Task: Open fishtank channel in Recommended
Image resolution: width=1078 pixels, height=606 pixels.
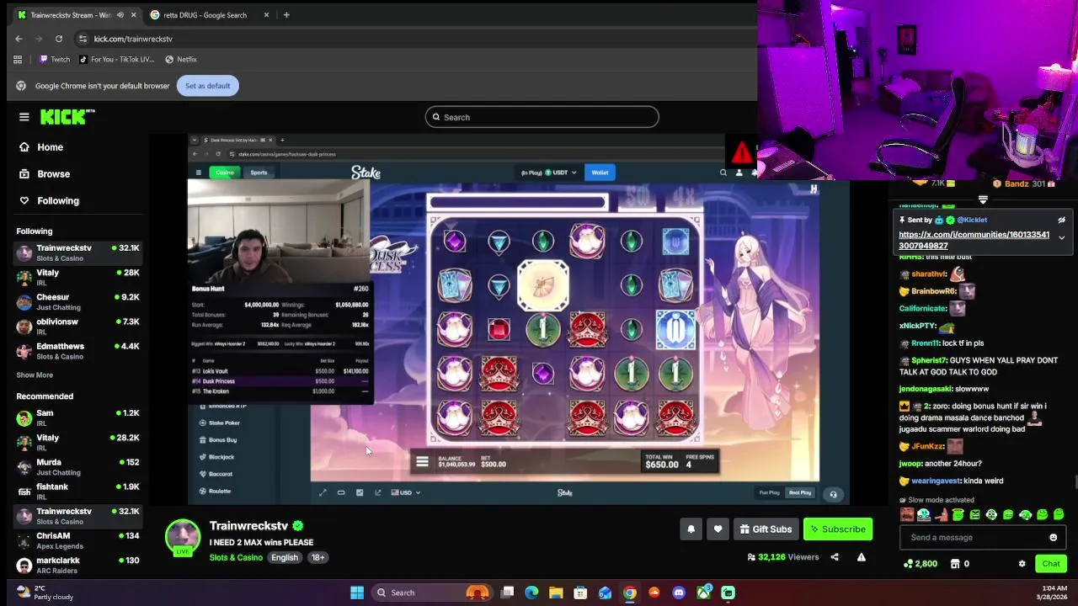Action: point(77,491)
